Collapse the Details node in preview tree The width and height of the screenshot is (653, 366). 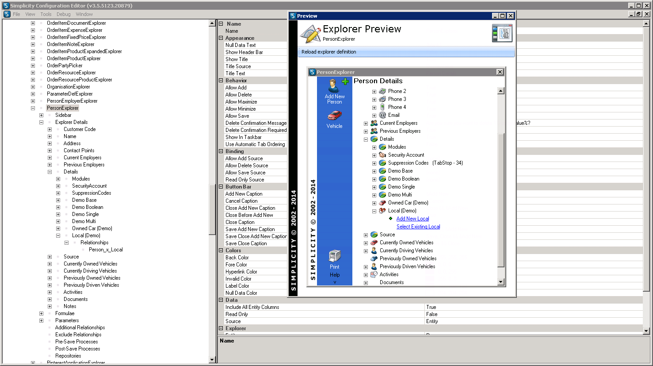tap(366, 139)
